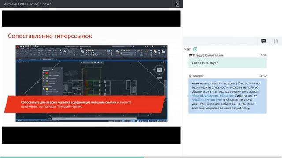Open the files tab document icon

coord(276,41)
